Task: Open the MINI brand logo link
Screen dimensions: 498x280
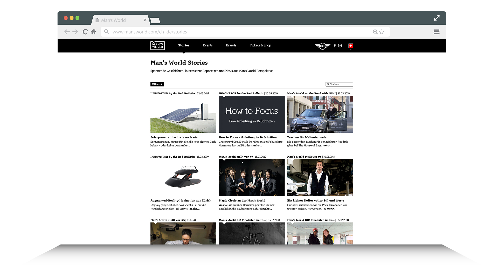Action: point(322,46)
